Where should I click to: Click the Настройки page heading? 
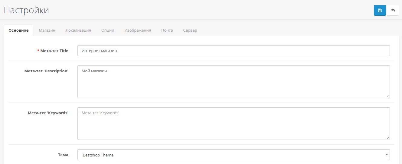(26, 10)
